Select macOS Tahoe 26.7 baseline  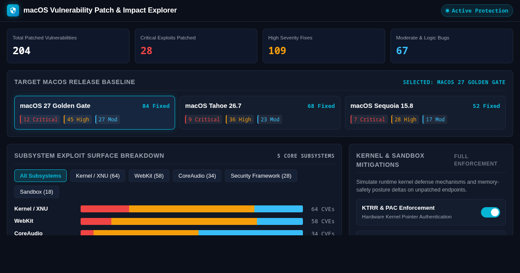click(260, 113)
